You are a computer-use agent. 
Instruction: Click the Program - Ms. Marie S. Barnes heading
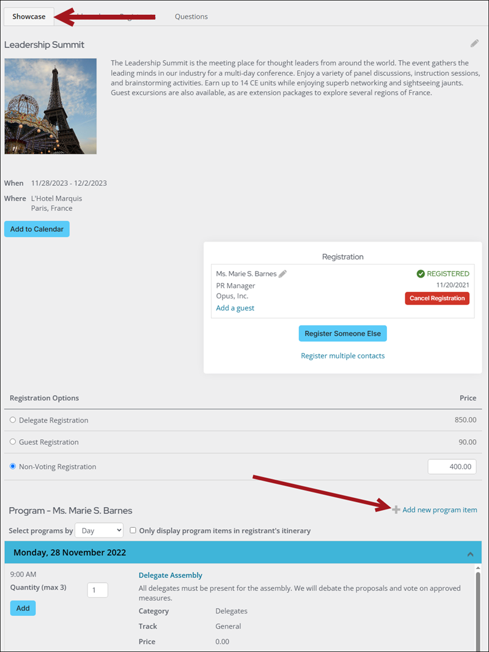[x=71, y=511]
